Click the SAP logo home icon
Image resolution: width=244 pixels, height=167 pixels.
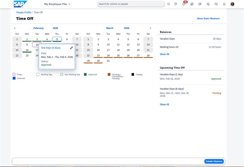click(20, 4)
